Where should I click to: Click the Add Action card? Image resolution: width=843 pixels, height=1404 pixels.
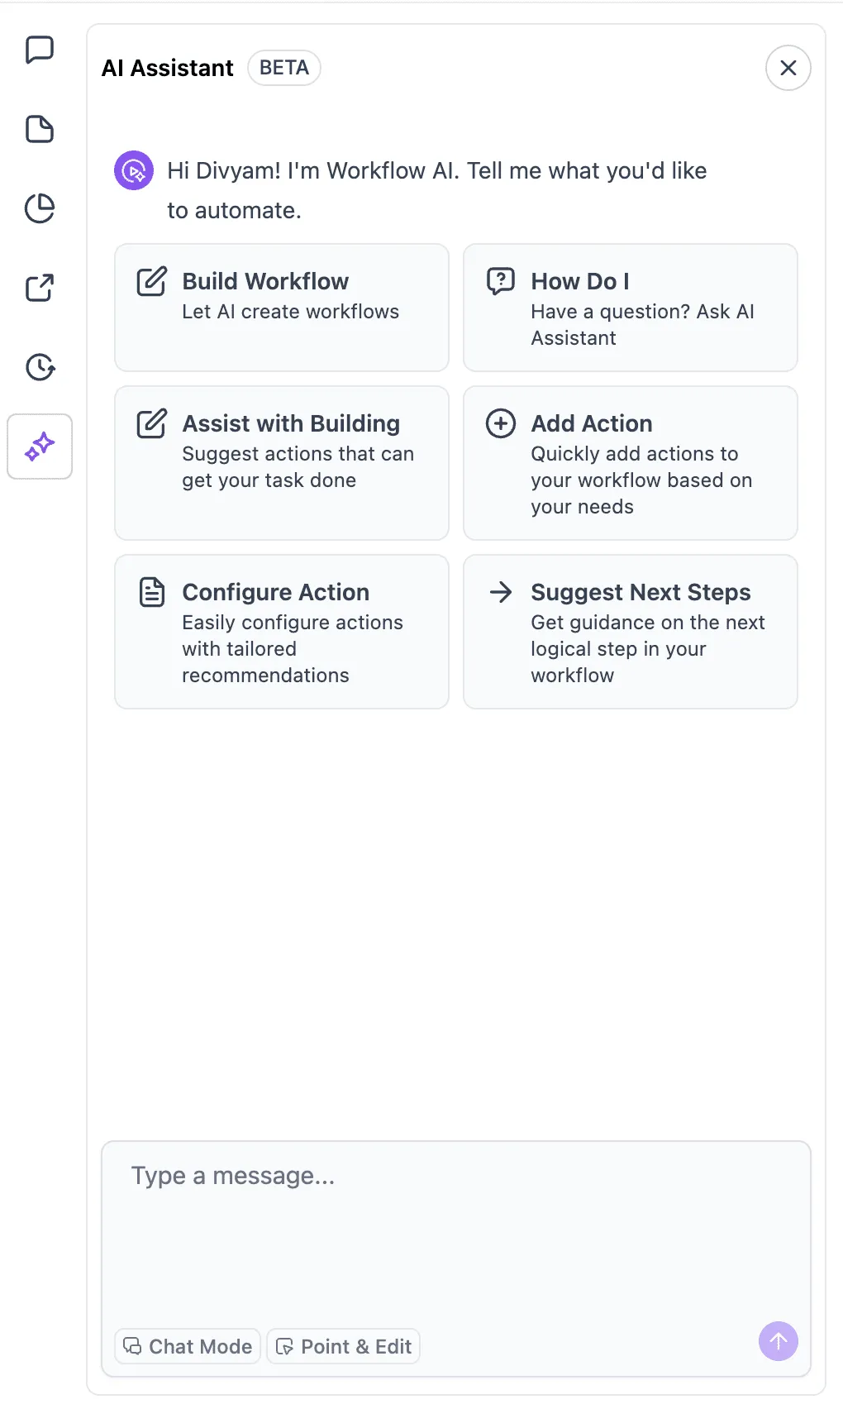click(x=630, y=462)
